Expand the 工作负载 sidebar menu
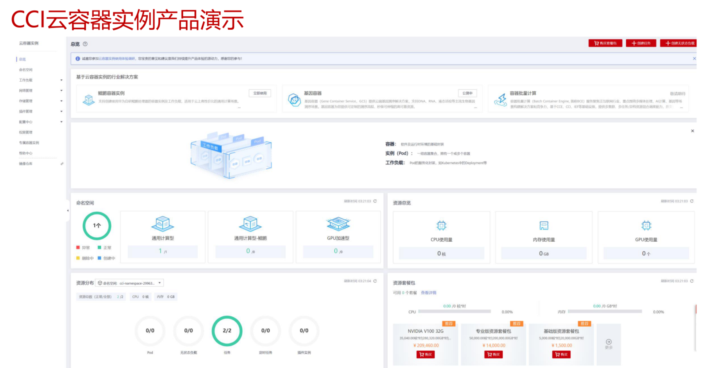Viewport: 708px width, 368px height. pyautogui.click(x=61, y=80)
